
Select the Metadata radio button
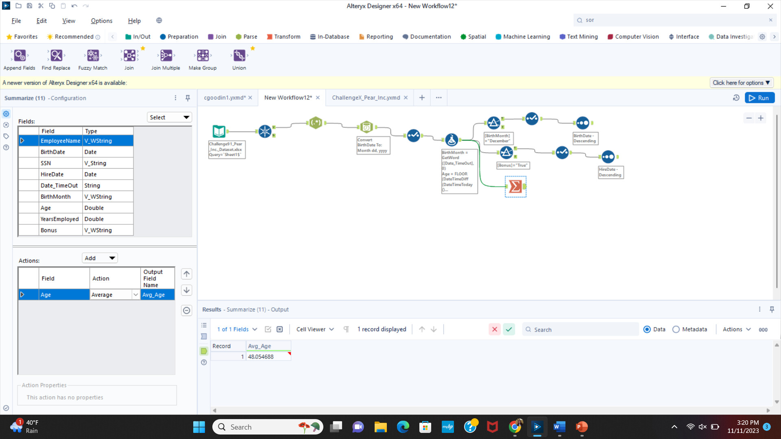(676, 330)
